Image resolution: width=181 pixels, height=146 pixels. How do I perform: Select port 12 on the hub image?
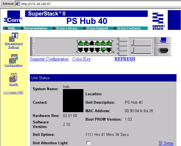coord(109,50)
